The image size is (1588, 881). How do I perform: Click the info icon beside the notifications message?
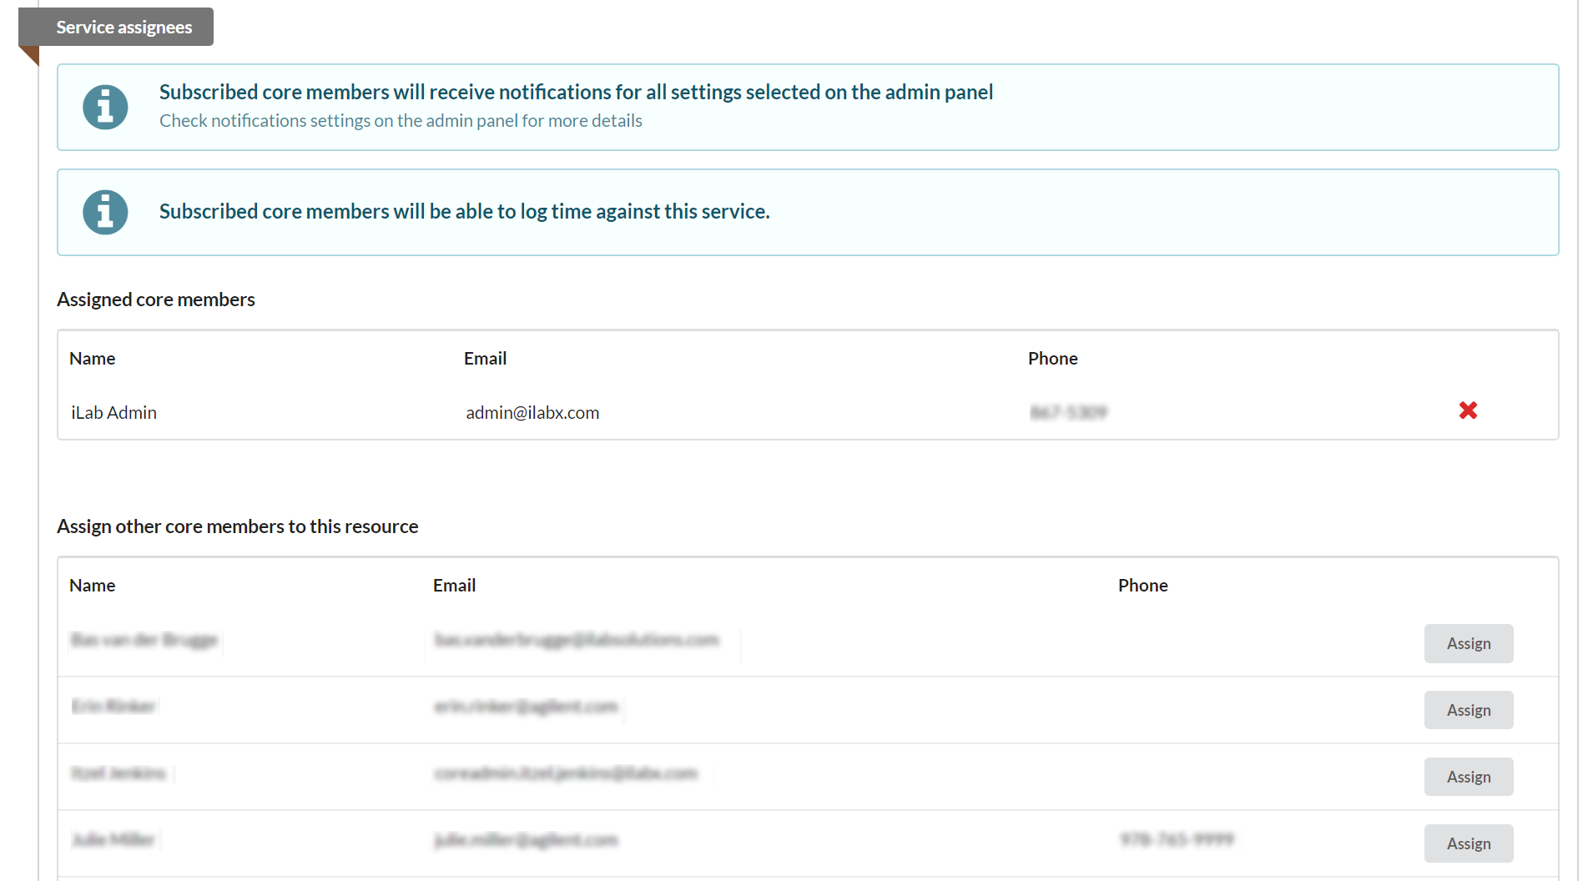pyautogui.click(x=105, y=108)
